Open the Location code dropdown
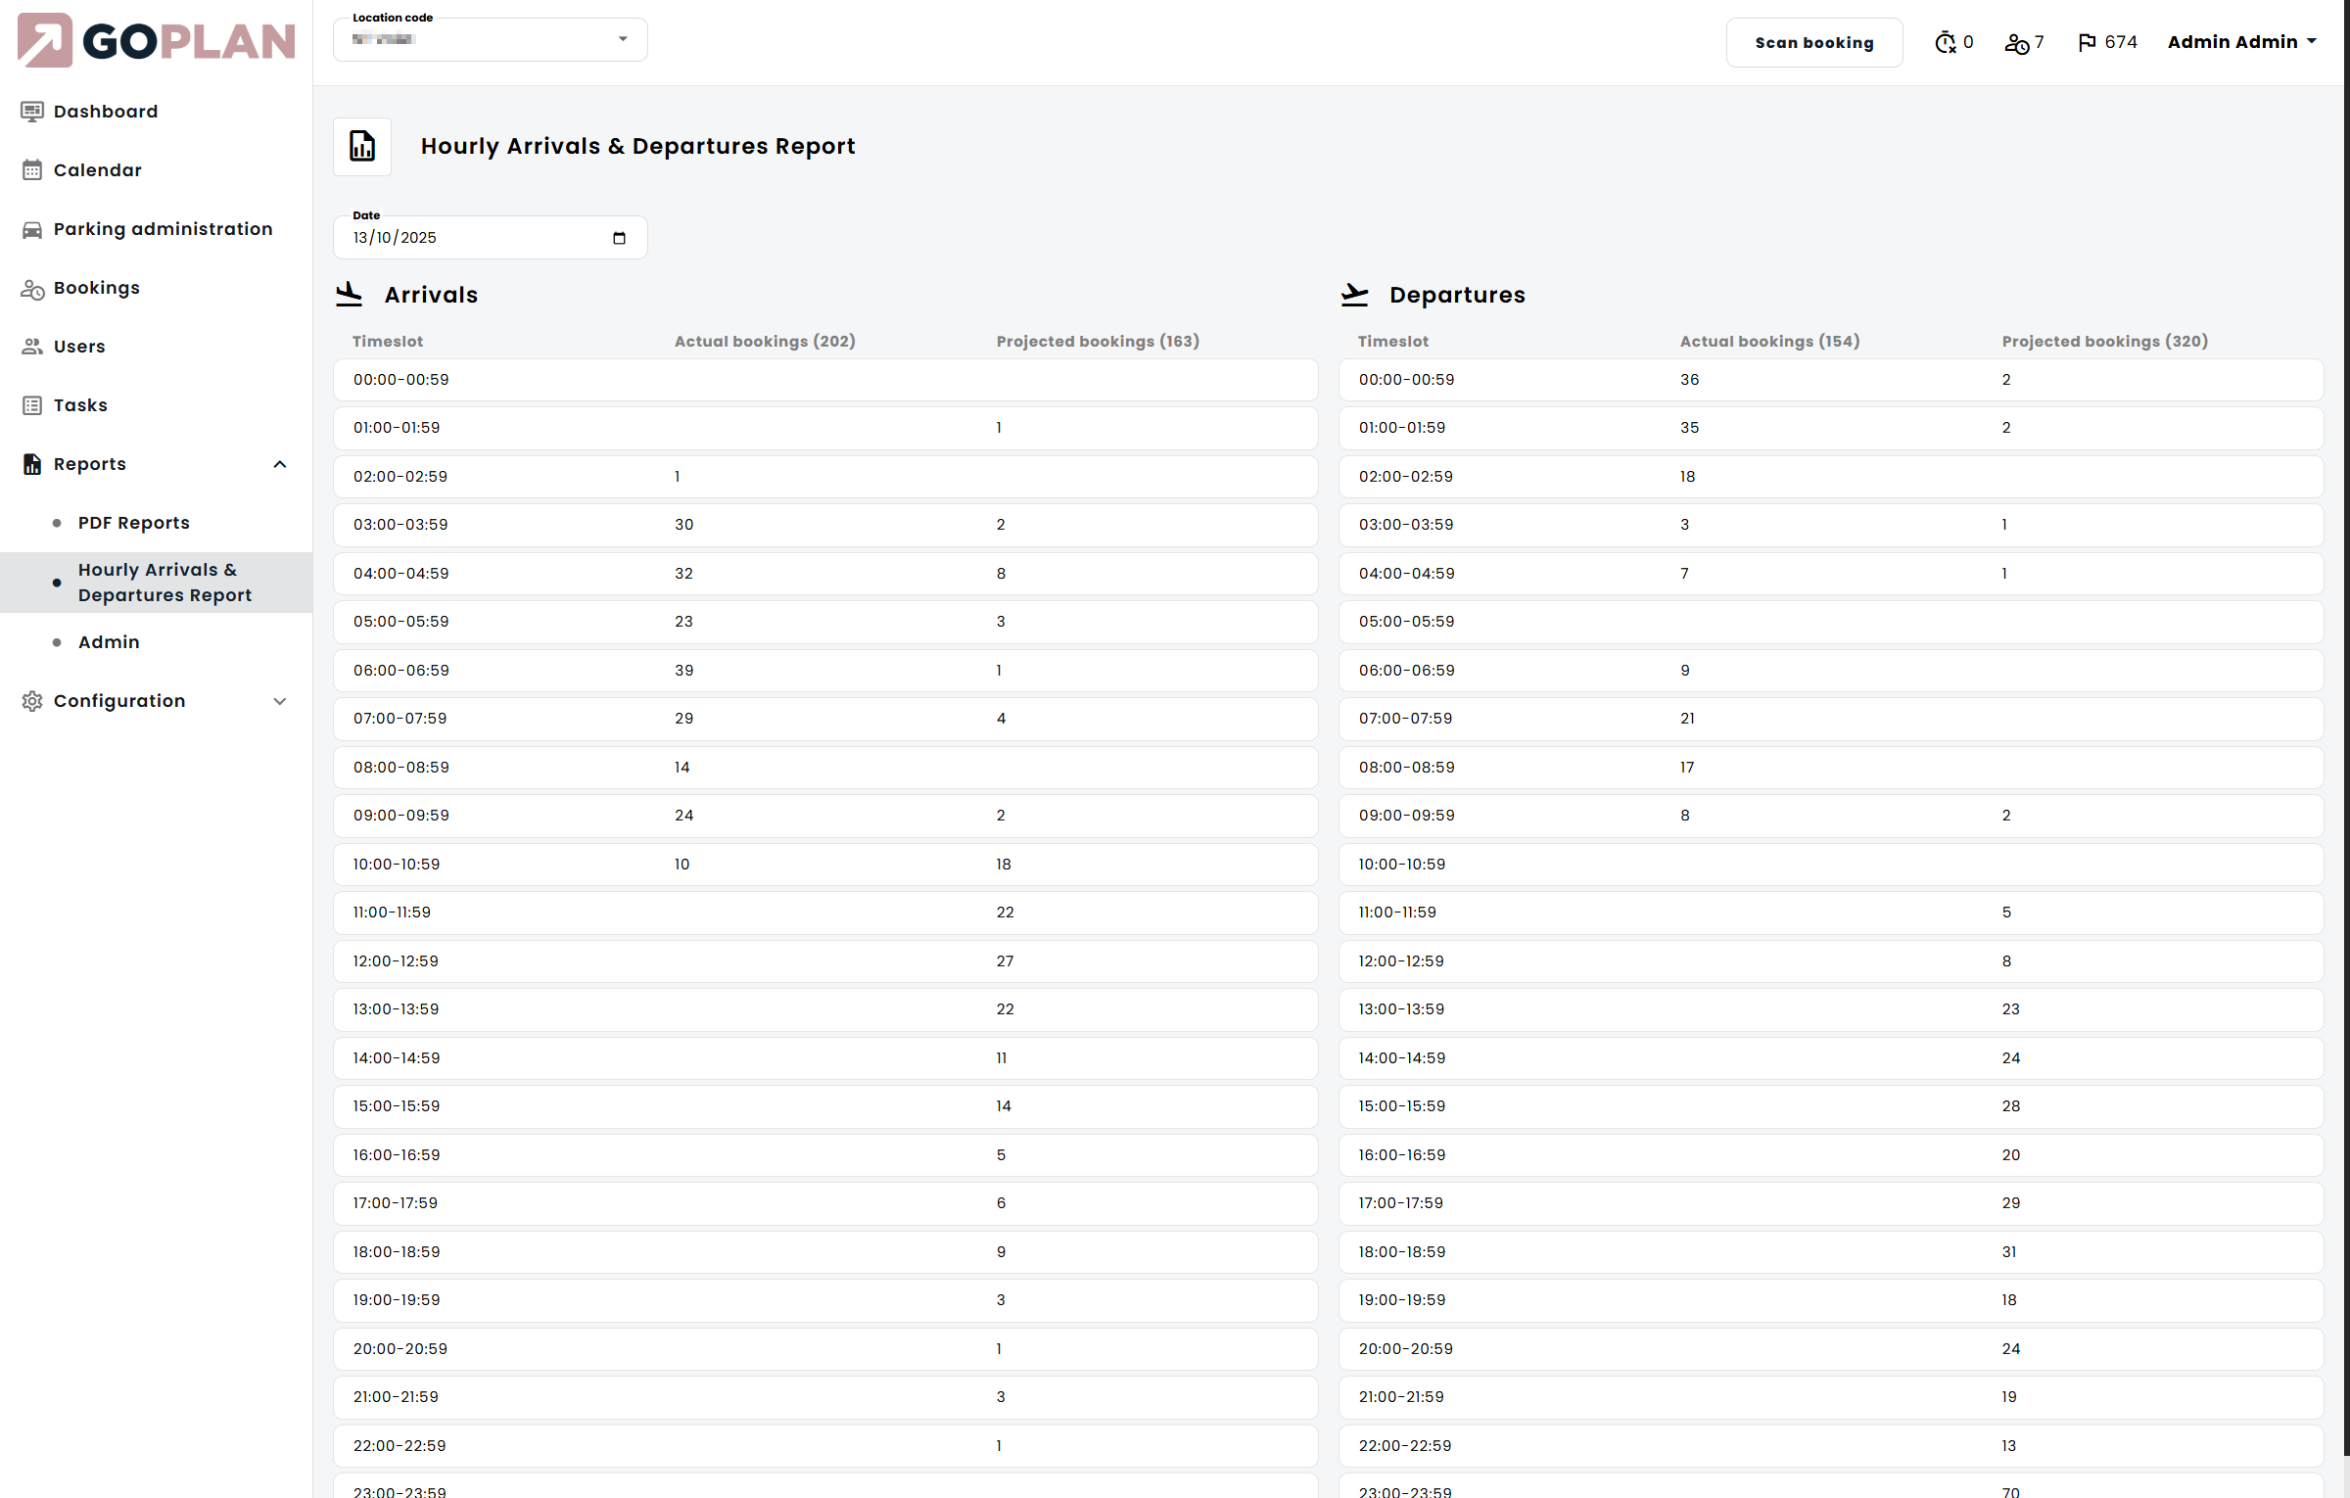Screen dimensions: 2350x1498 [490, 39]
